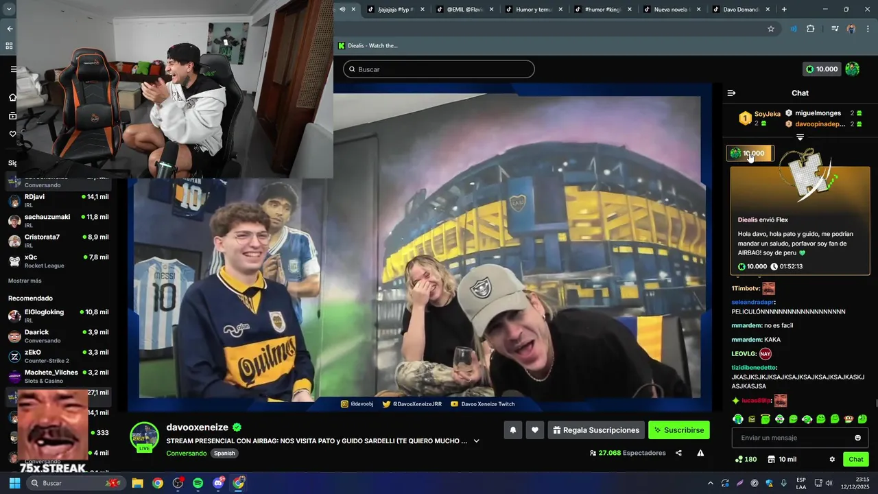This screenshot has width=878, height=494.
Task: Click the 10.000 KICKs badge in chat
Action: pyautogui.click(x=750, y=153)
